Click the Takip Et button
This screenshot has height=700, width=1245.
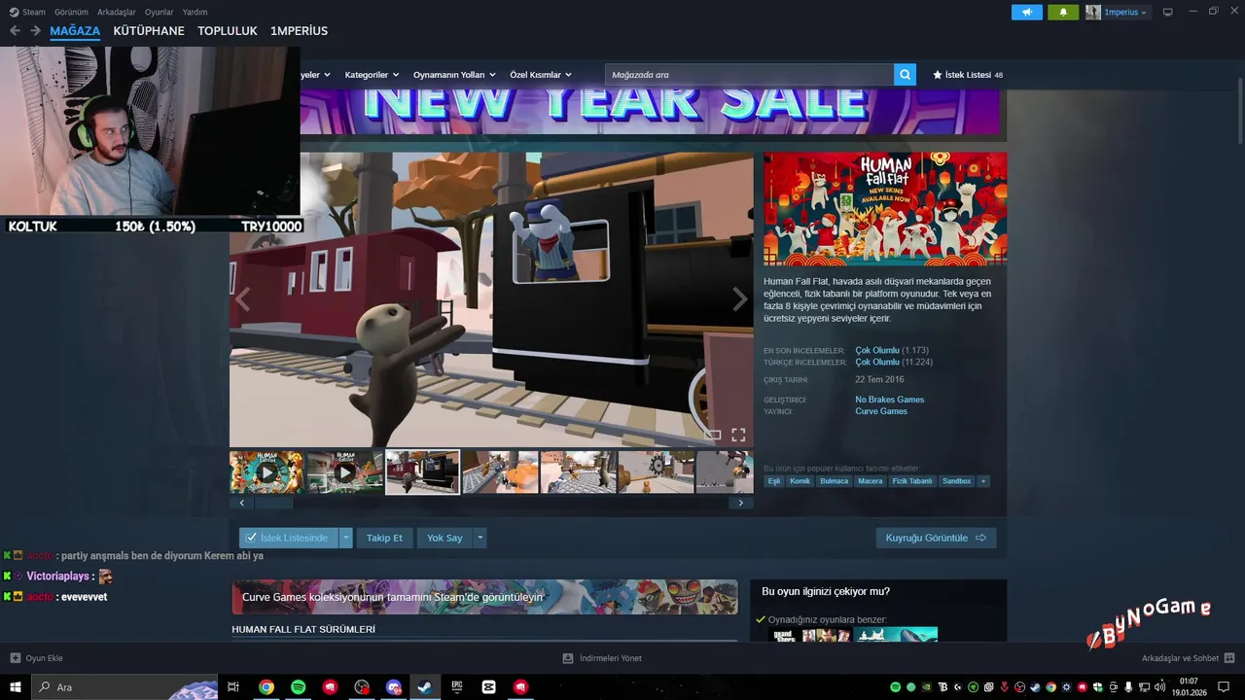coord(384,538)
